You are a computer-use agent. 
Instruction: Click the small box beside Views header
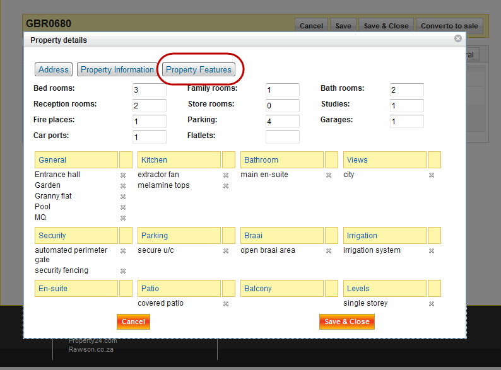click(434, 160)
